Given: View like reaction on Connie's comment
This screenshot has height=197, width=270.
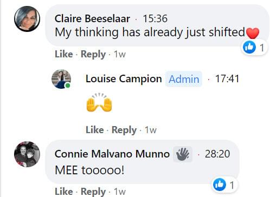Looking at the screenshot, I should (224, 185).
